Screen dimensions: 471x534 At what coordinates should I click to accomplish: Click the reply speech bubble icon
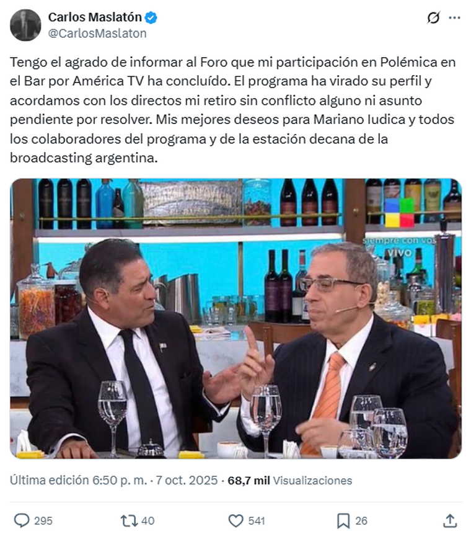(22, 520)
